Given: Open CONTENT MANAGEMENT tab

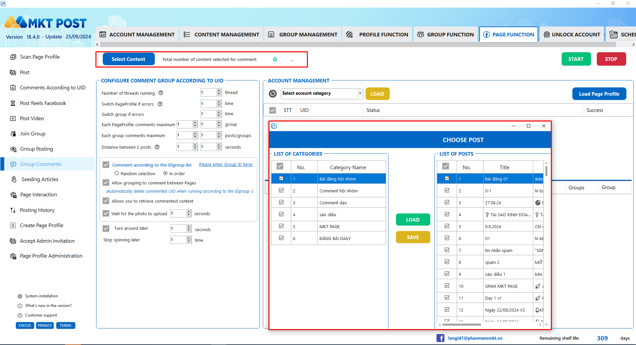Looking at the screenshot, I should click(221, 34).
